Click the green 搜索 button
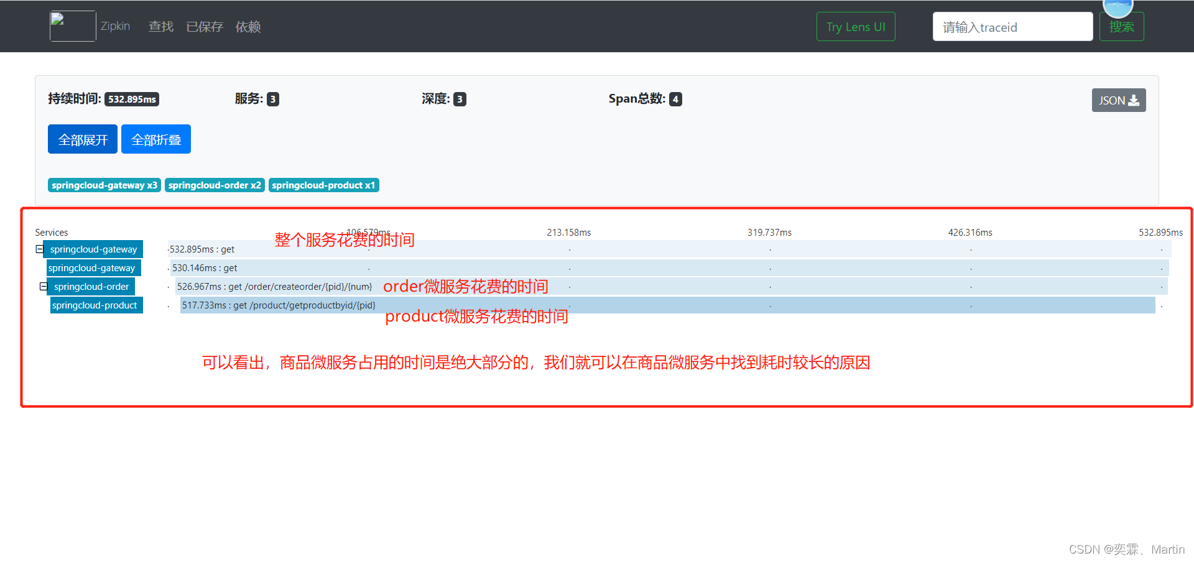The height and width of the screenshot is (561, 1194). [1121, 27]
